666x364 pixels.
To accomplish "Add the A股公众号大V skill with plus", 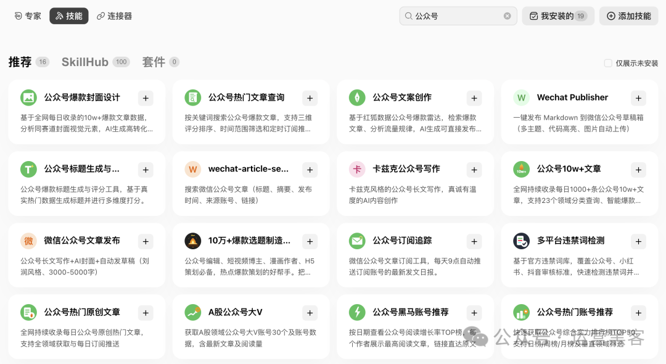I will [310, 313].
